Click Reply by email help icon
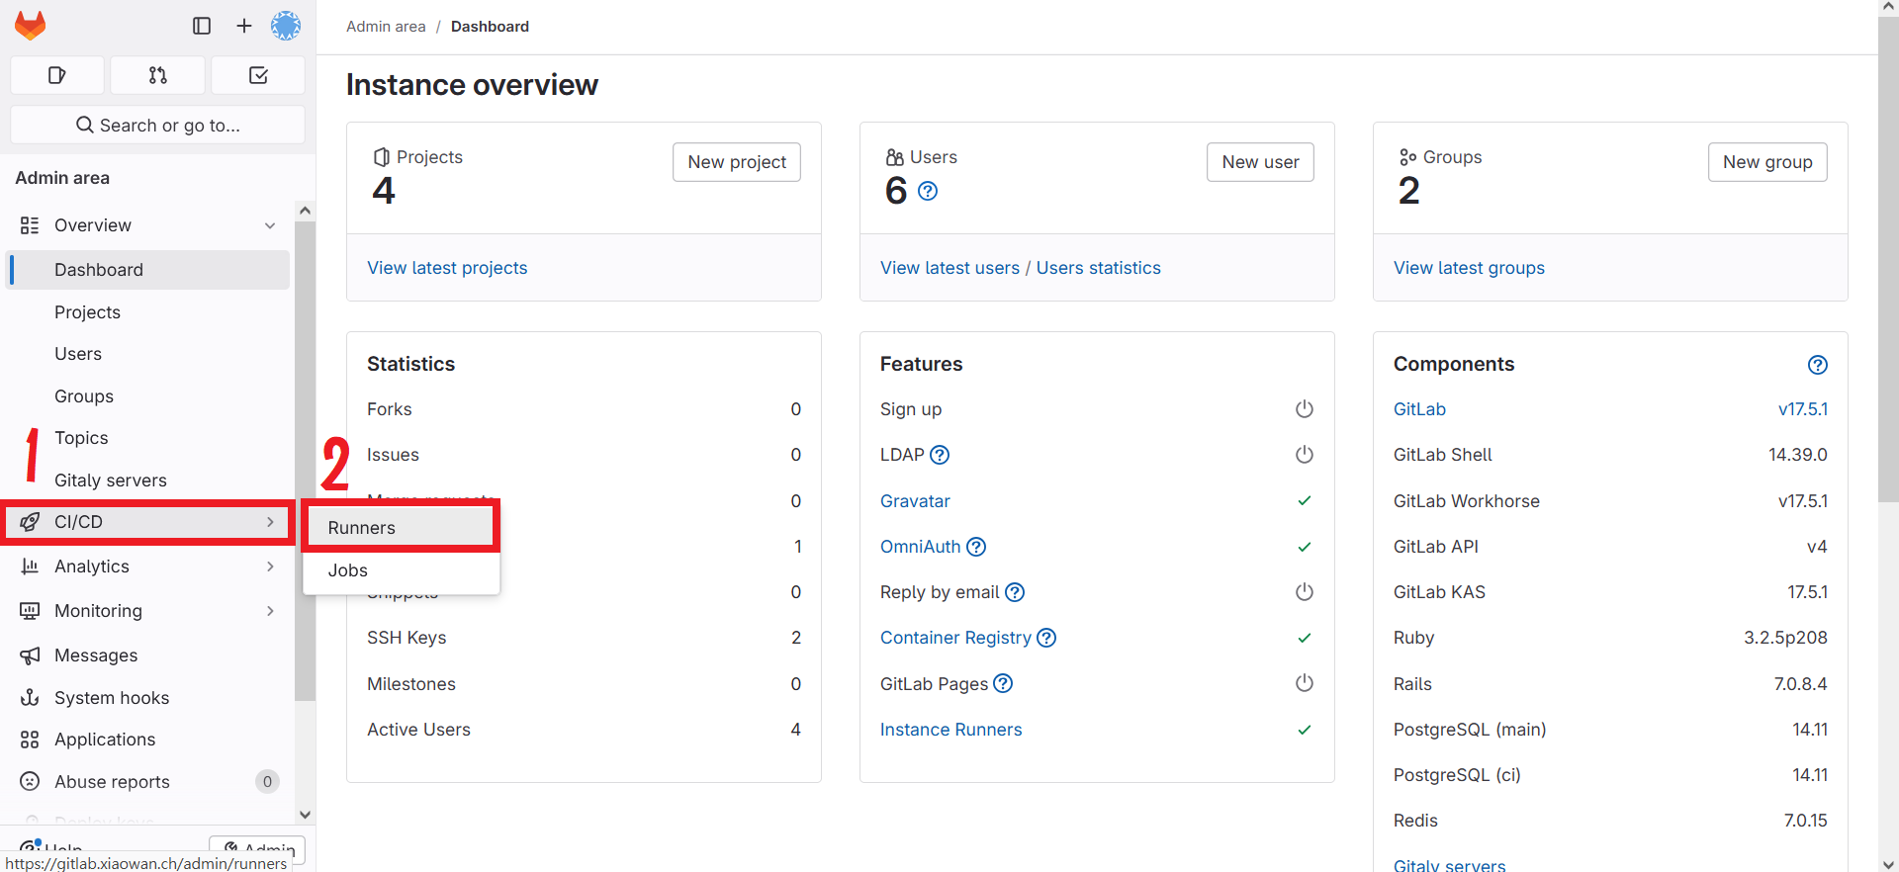The image size is (1899, 872). 1015,592
